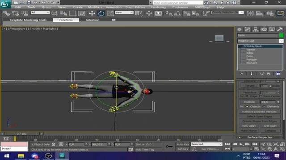Screen dimensions: 286x160
Task: Open the Create command panel tab
Action: (240, 29)
